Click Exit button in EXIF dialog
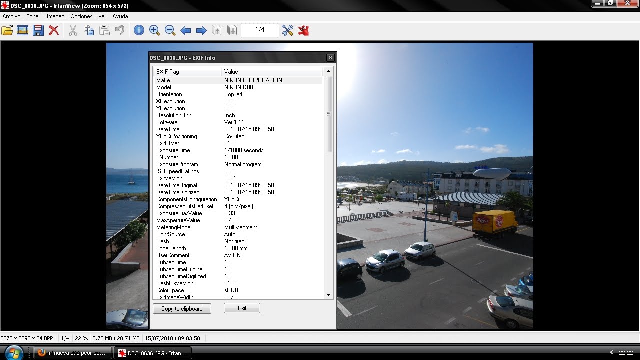 pos(242,308)
